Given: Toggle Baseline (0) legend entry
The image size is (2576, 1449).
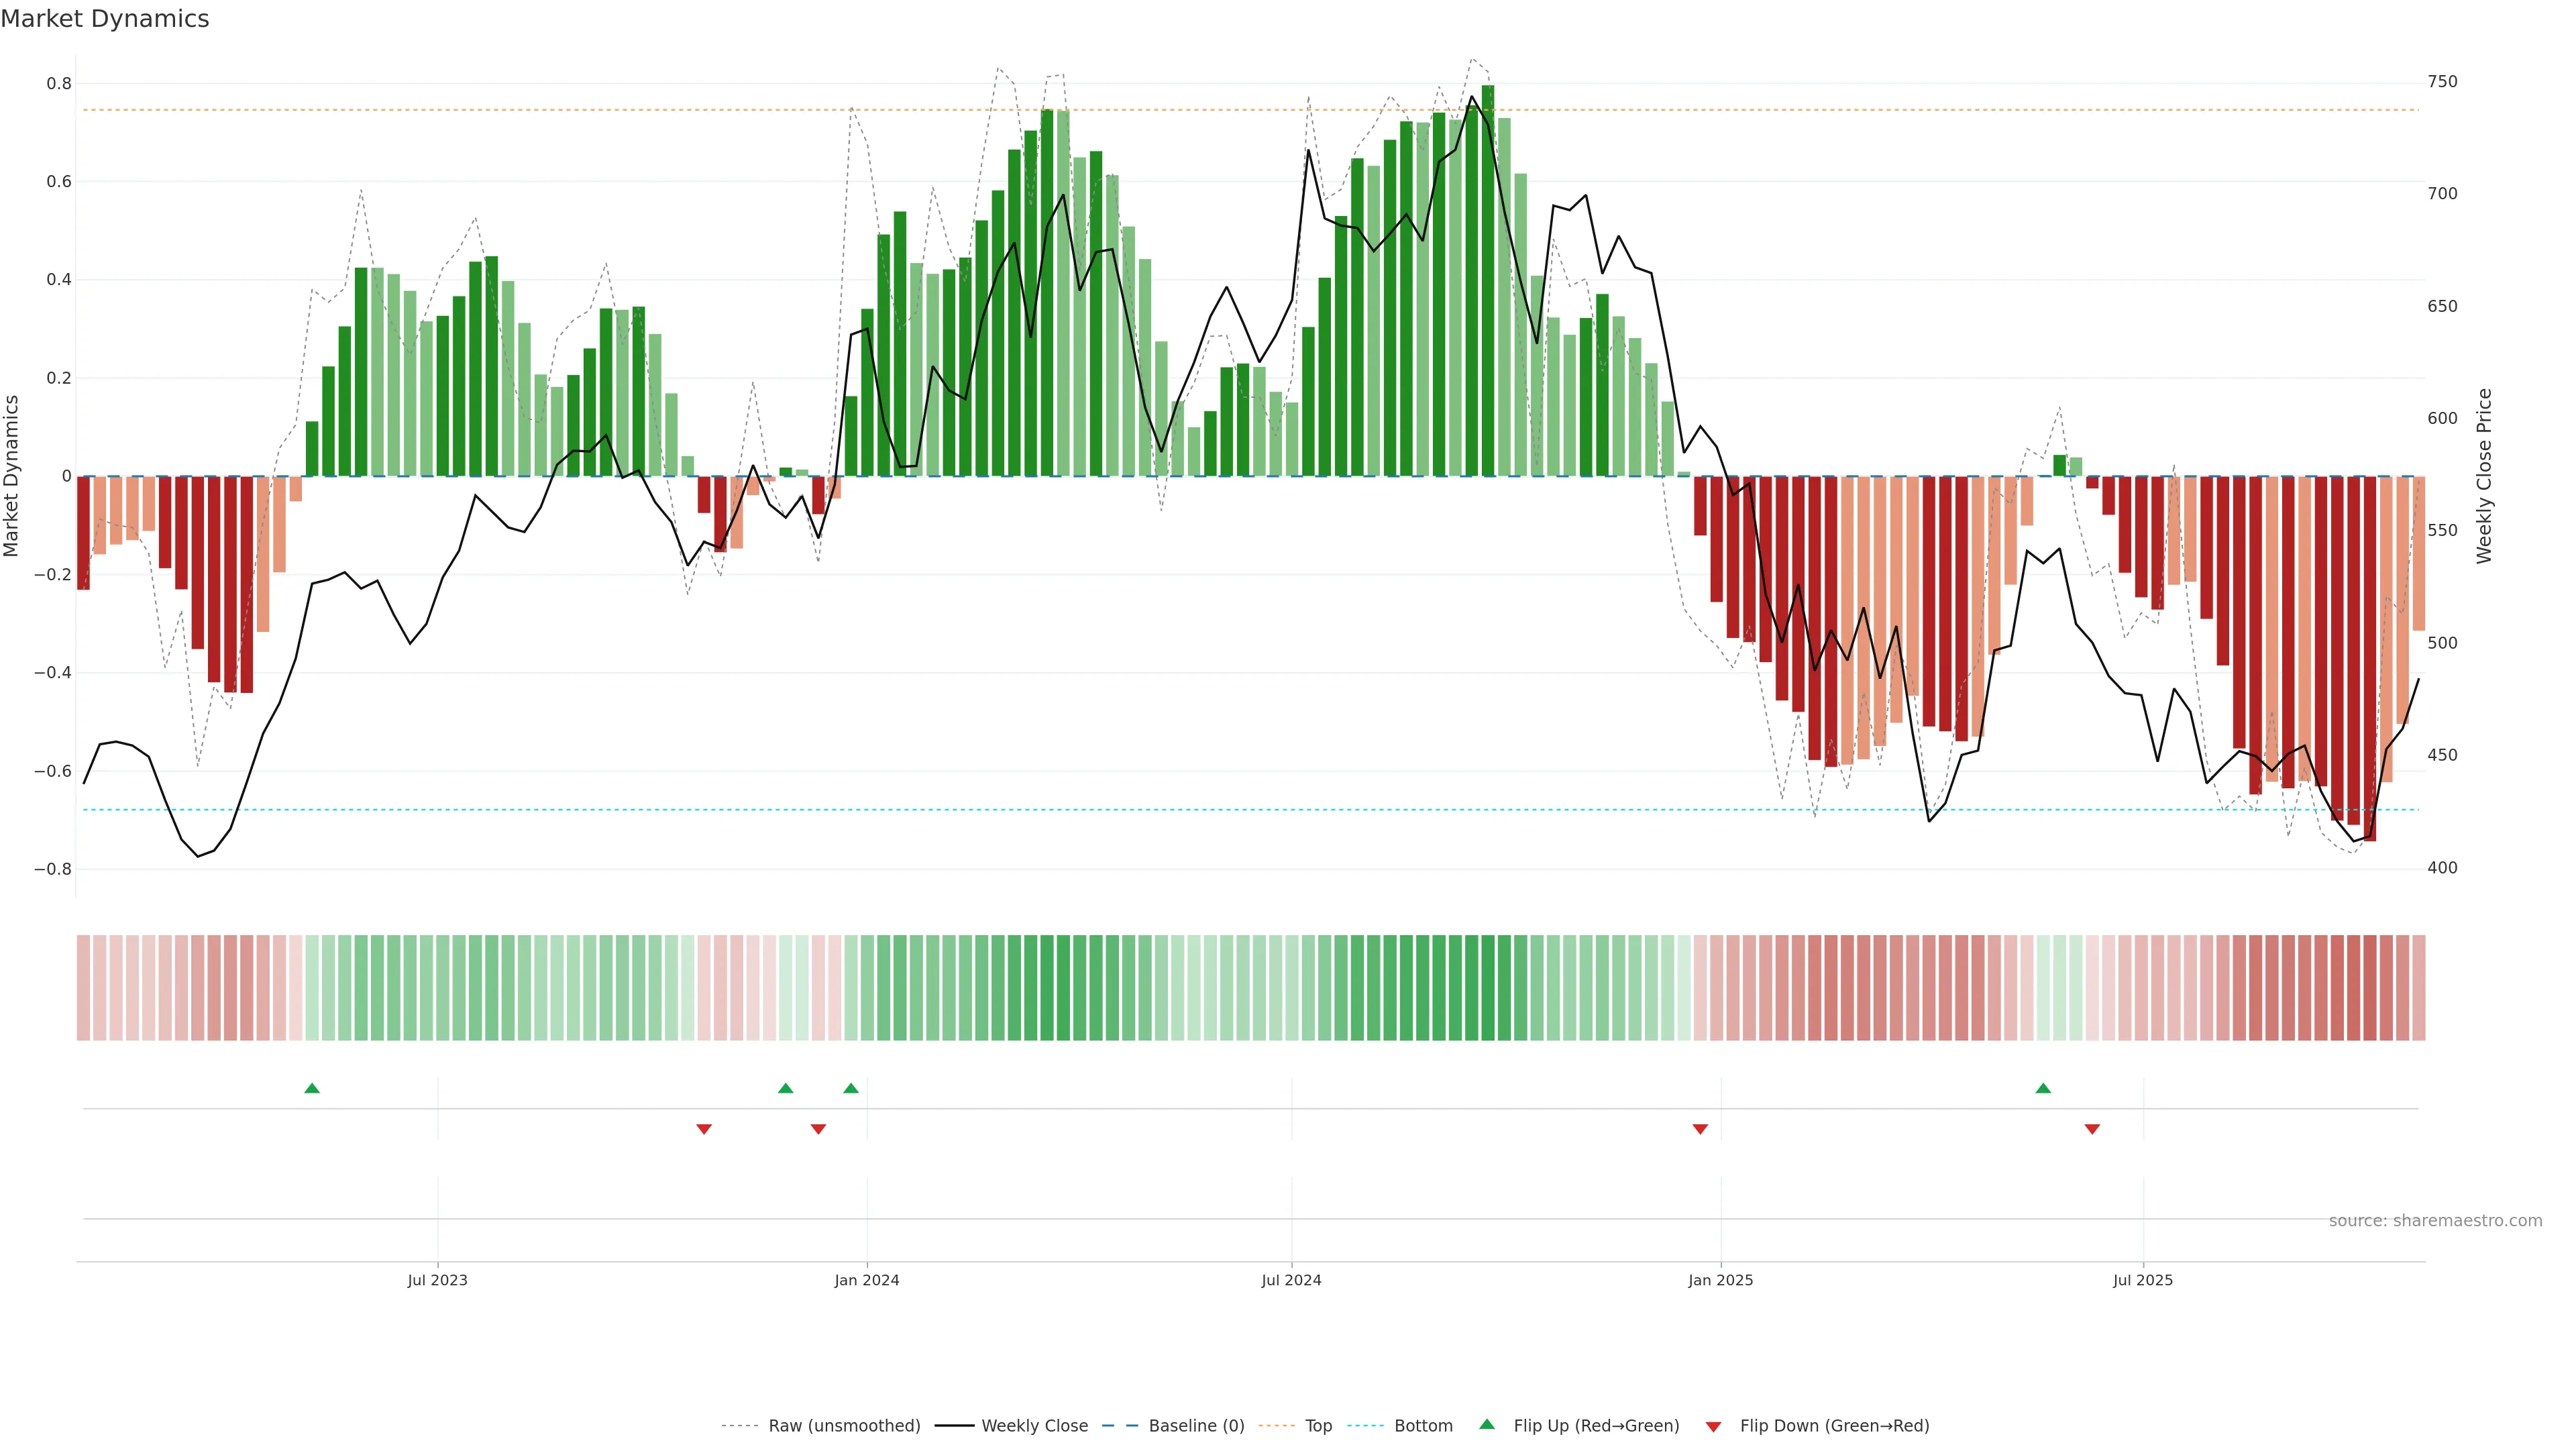Looking at the screenshot, I should (x=1196, y=1426).
